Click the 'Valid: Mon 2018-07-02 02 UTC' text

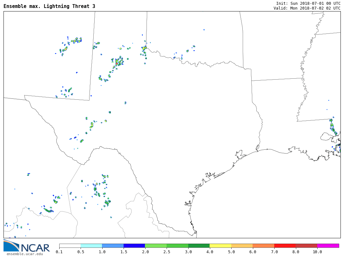point(307,8)
